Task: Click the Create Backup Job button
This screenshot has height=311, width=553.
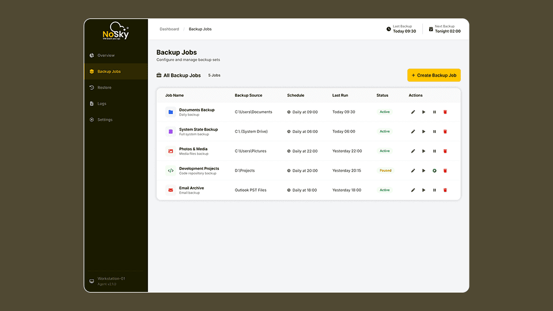Action: click(434, 75)
